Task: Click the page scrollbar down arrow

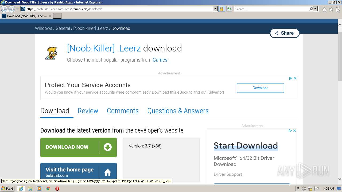Action: pos(340,179)
